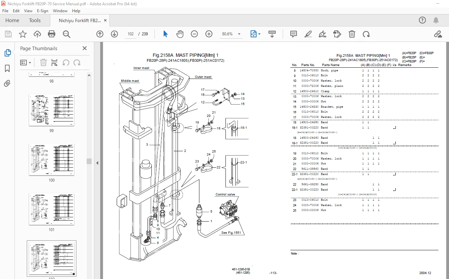View notifications bell
Screen dimensions: 449x279
(x=436, y=20)
